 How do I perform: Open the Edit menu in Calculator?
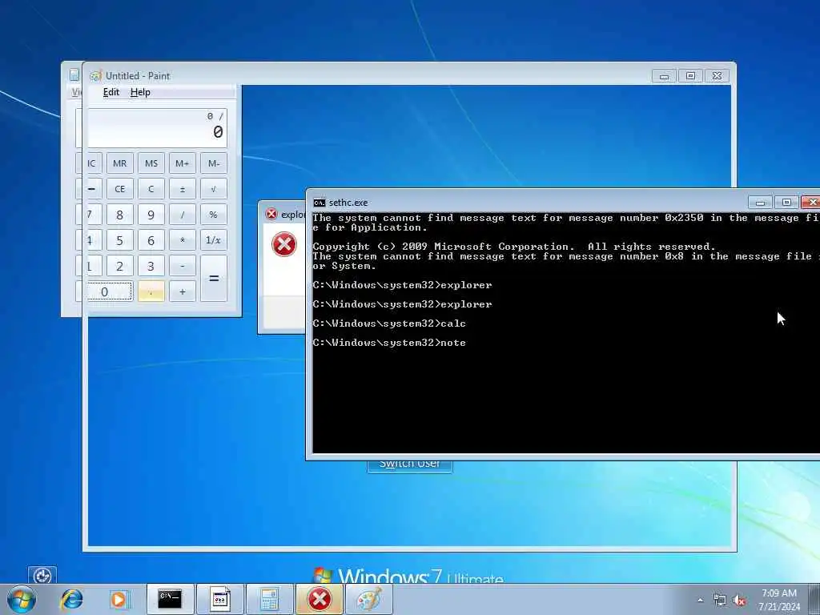111,92
